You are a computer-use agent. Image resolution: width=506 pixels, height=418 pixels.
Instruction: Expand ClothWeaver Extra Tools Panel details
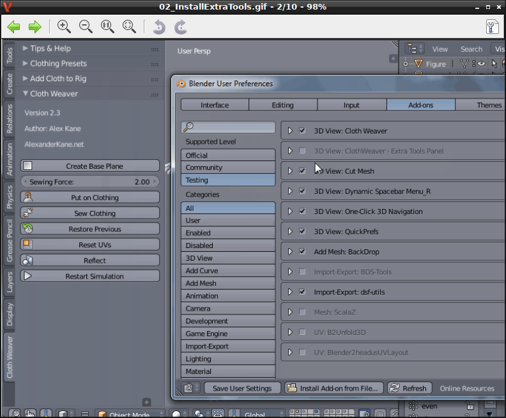(290, 151)
